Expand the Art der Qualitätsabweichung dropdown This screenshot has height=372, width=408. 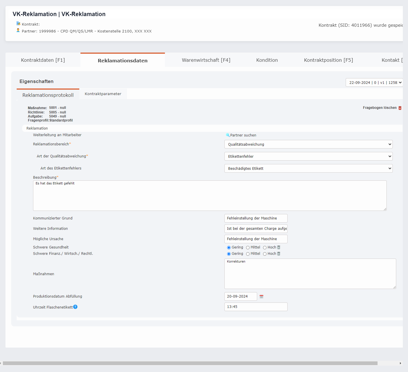point(308,156)
